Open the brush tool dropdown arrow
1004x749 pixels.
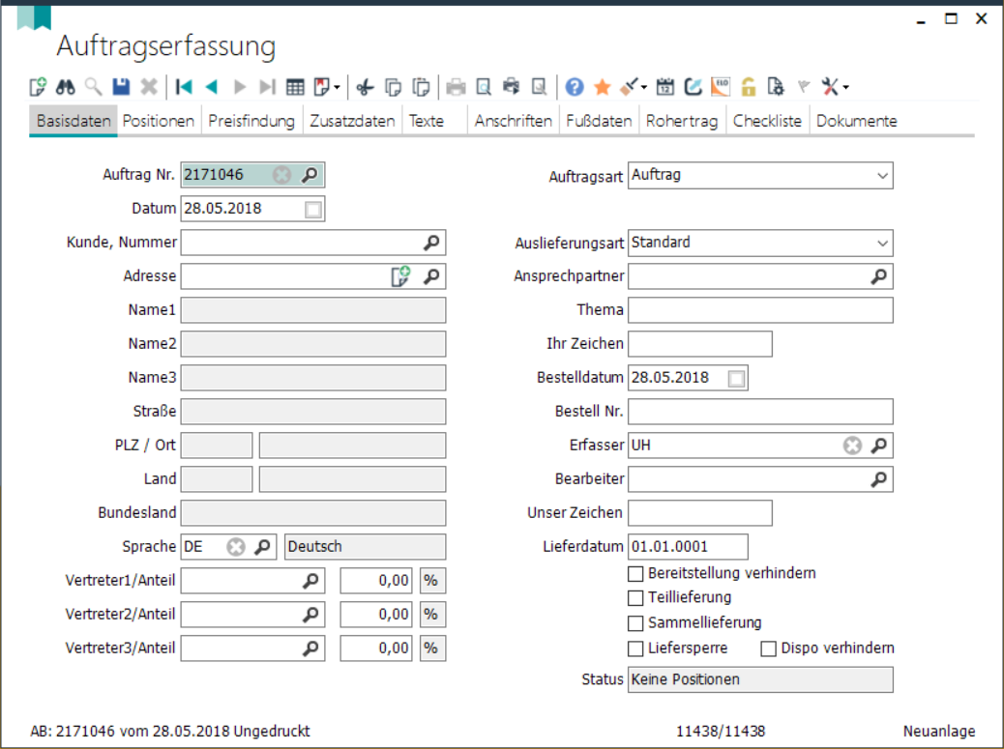pos(643,86)
